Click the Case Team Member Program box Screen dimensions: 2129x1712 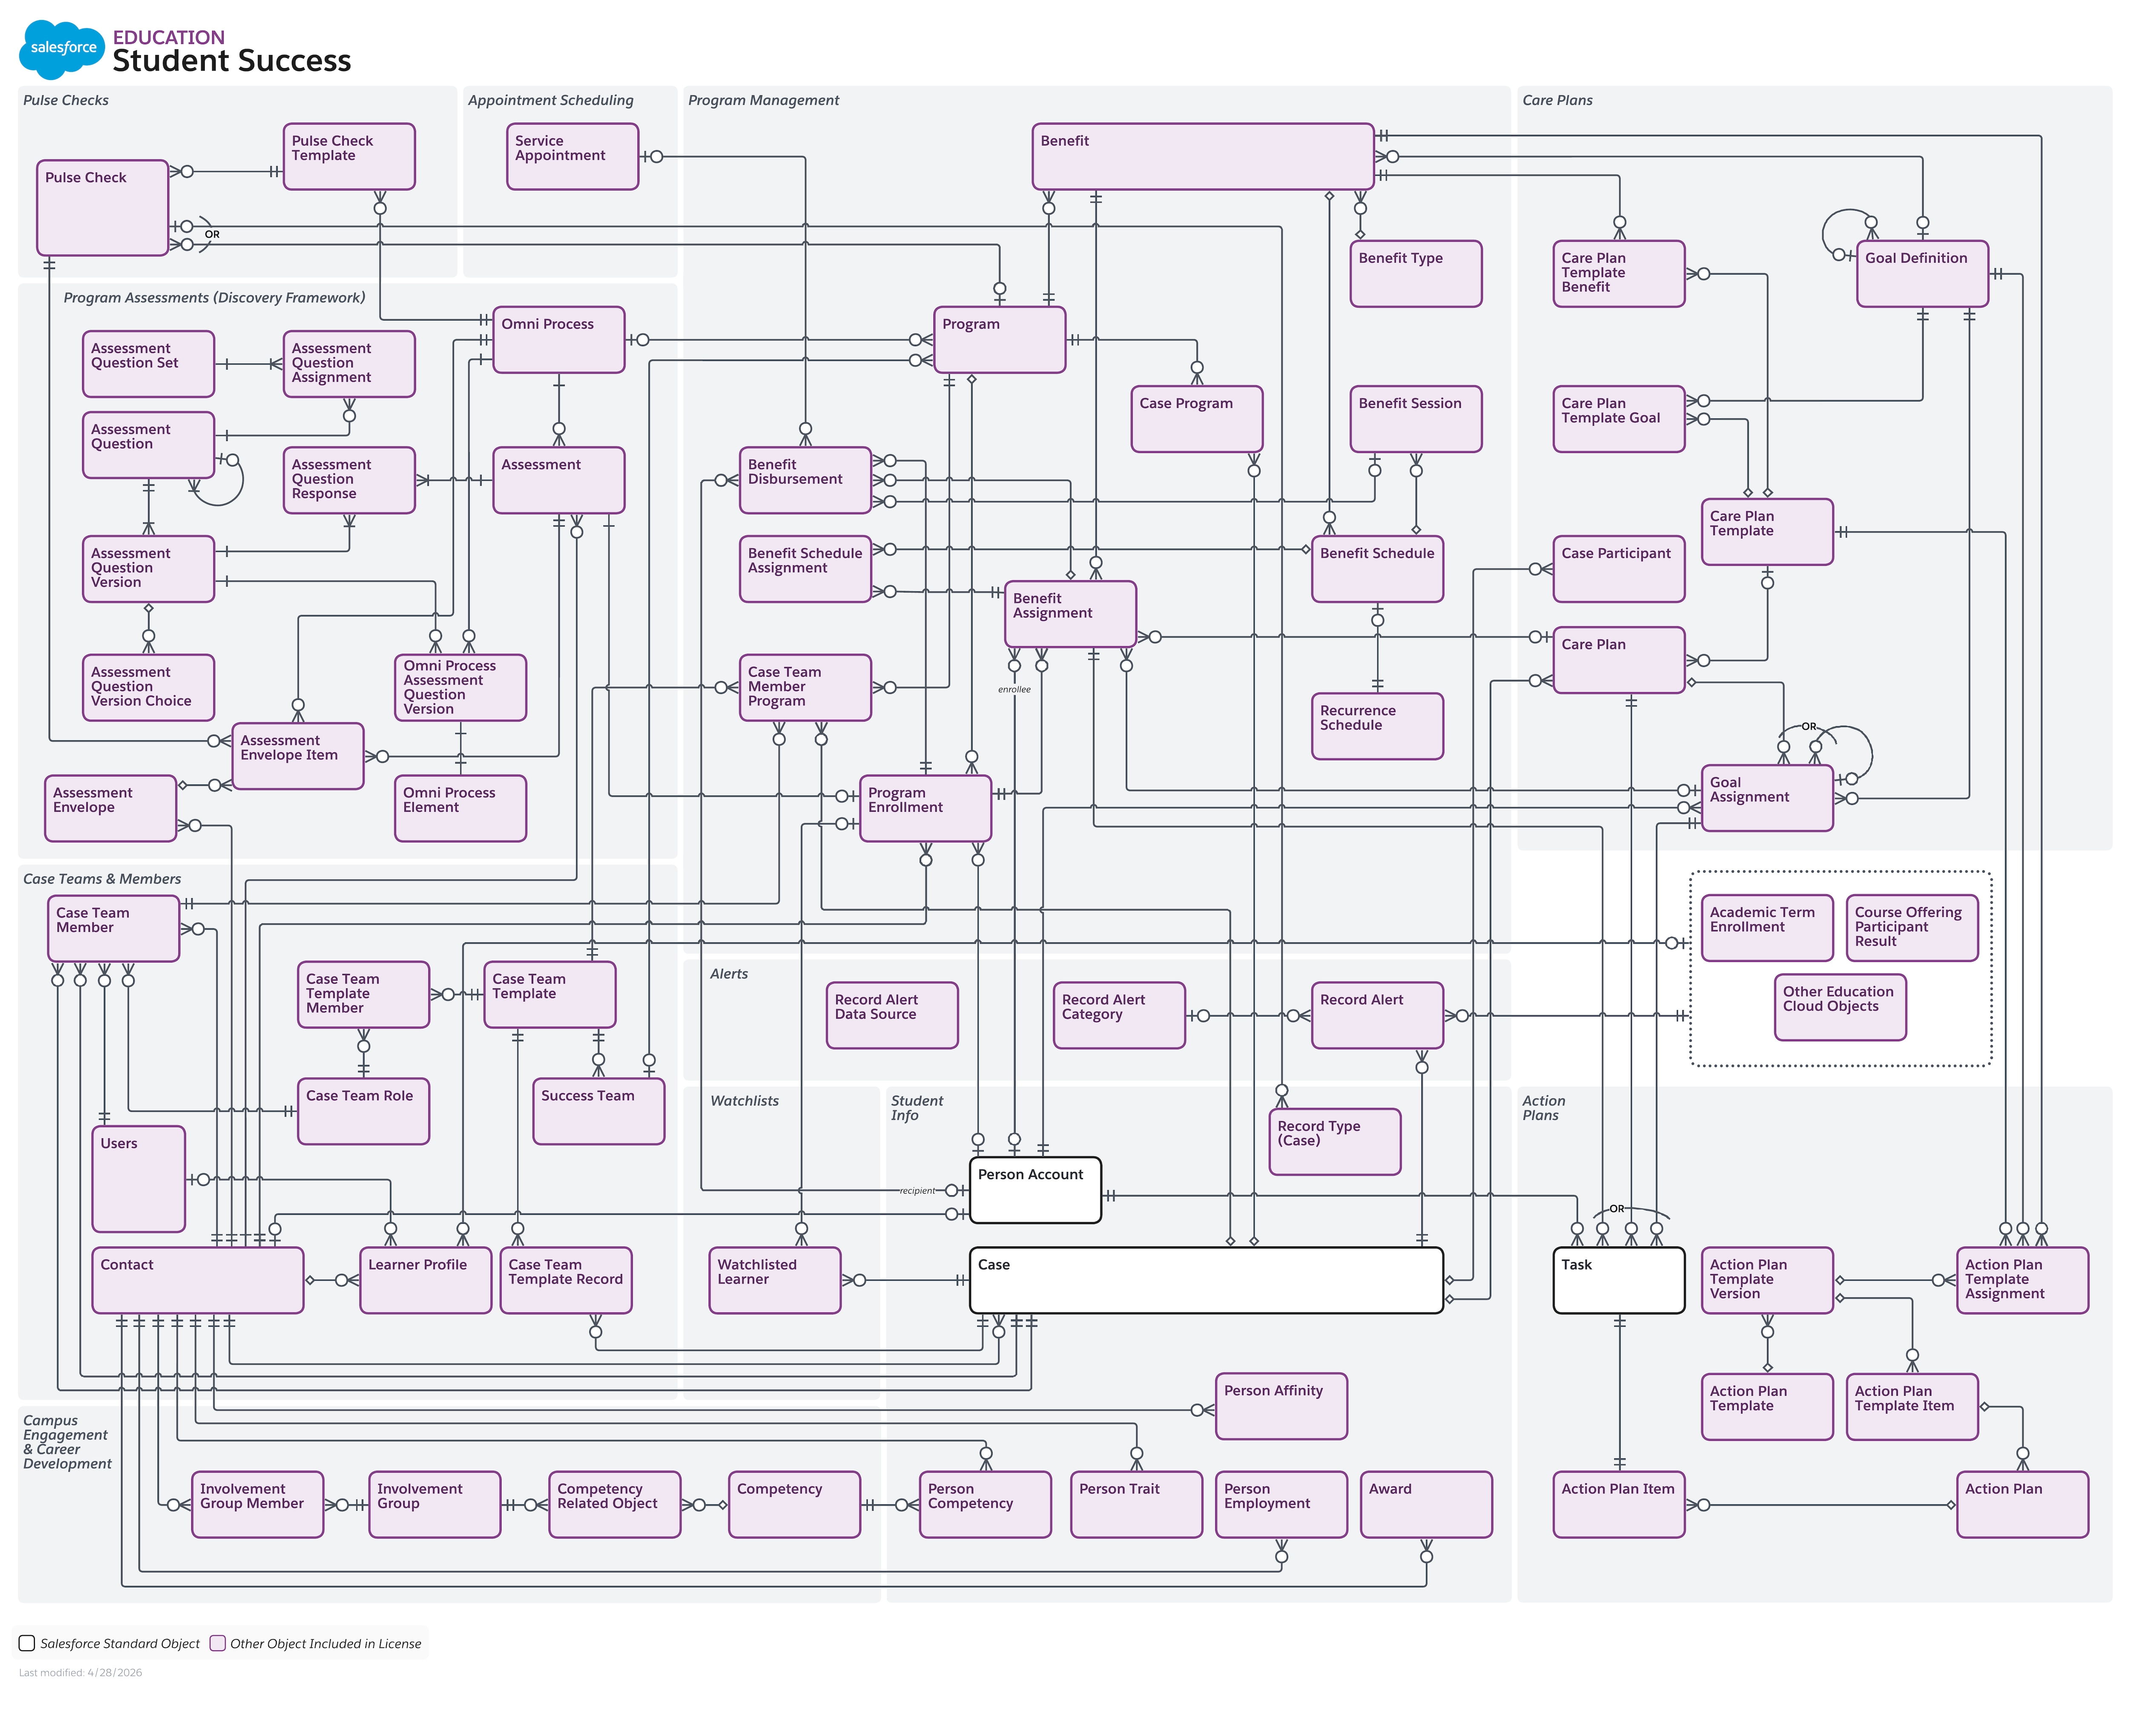806,687
